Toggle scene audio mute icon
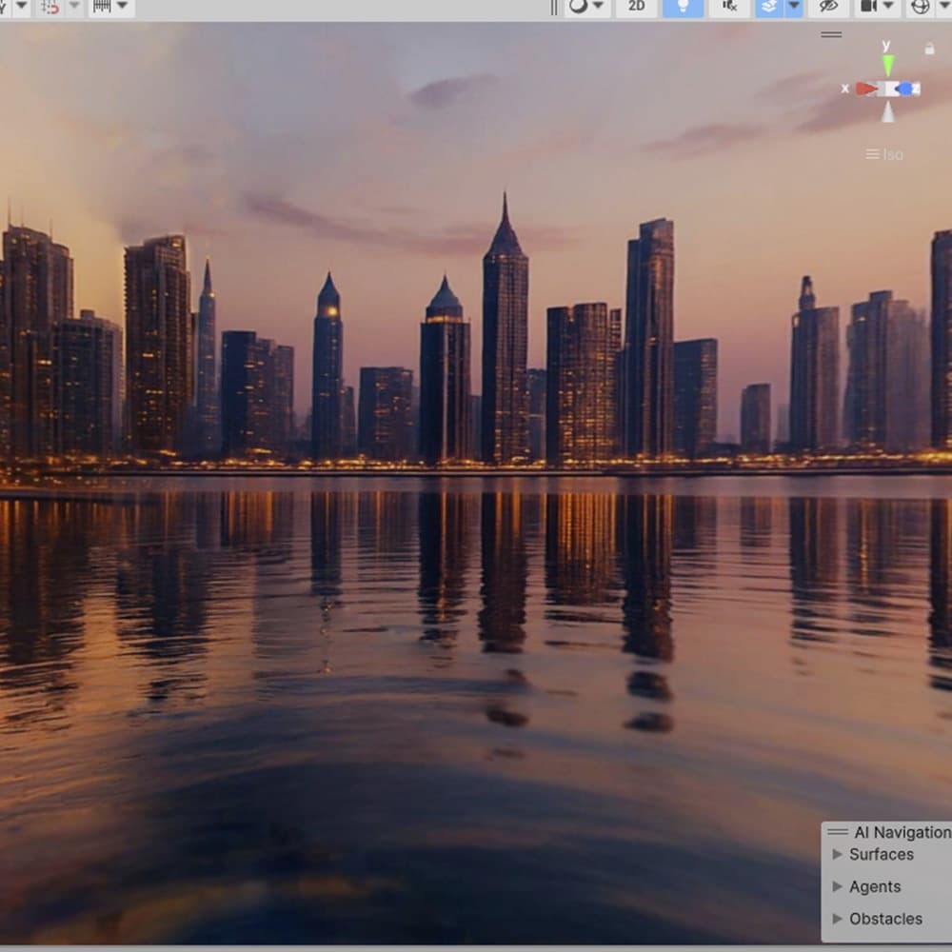 (x=728, y=7)
